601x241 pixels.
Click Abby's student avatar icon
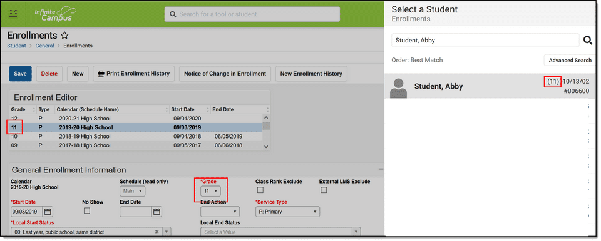tap(398, 89)
